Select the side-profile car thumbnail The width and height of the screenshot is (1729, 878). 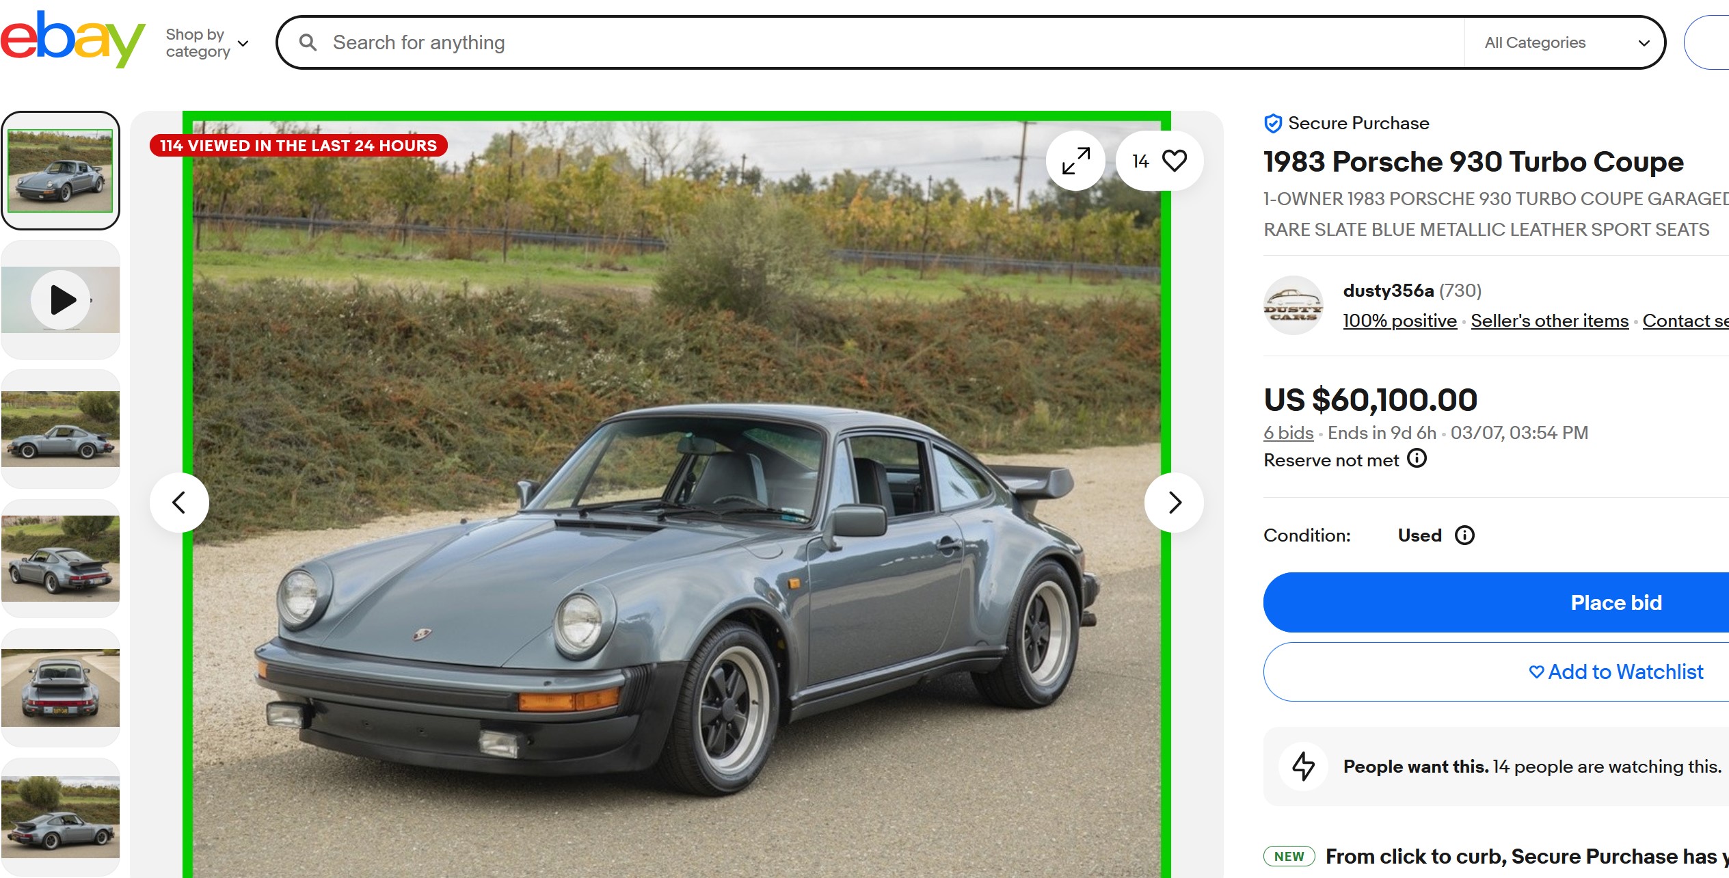[61, 429]
